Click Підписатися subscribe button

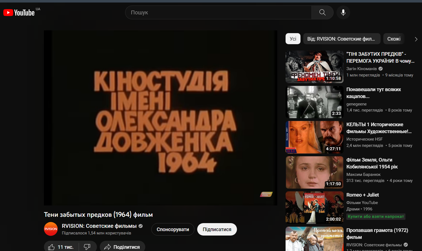pyautogui.click(x=217, y=229)
